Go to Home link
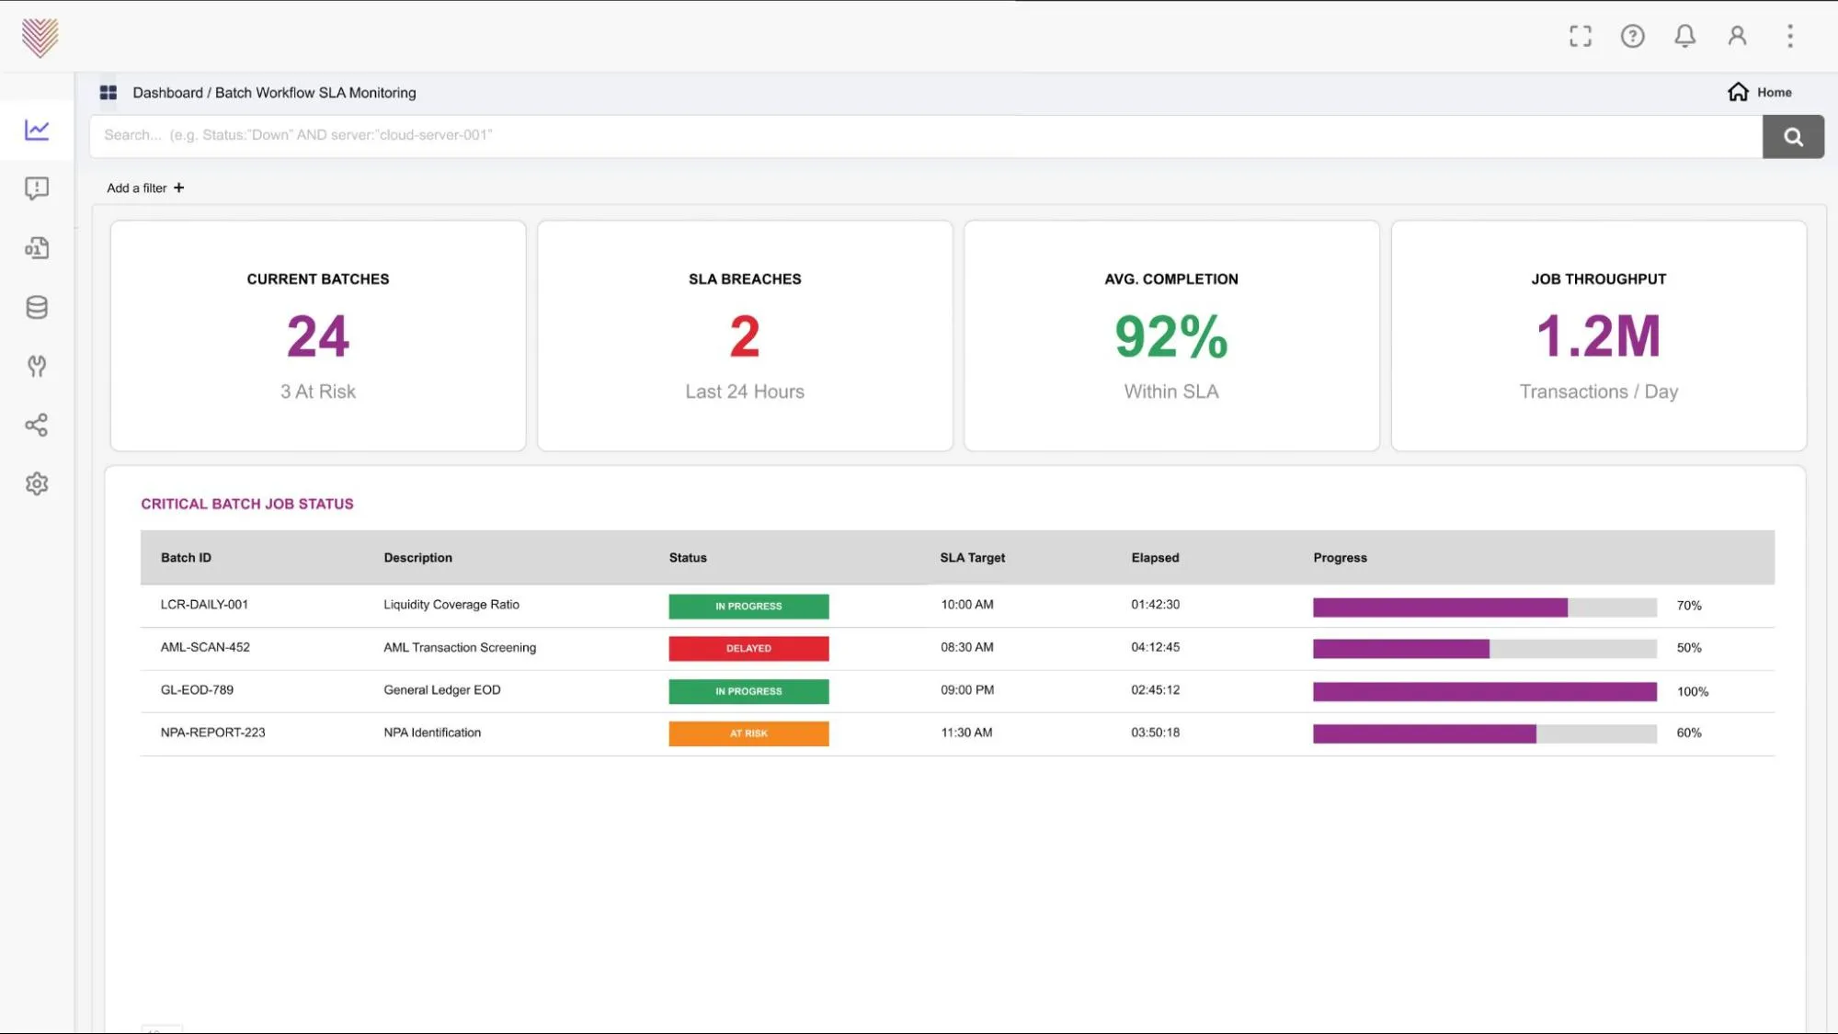Screen dimensions: 1838x1034 1760,92
